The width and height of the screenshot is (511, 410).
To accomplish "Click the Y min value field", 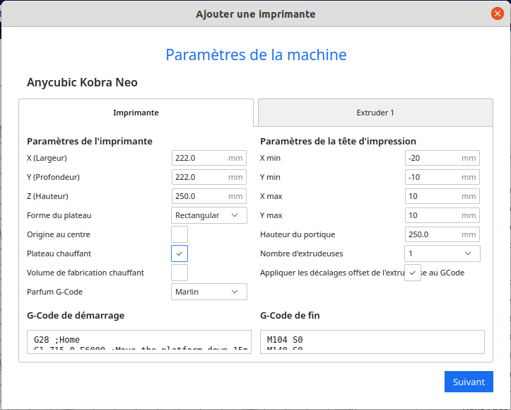I will [433, 177].
